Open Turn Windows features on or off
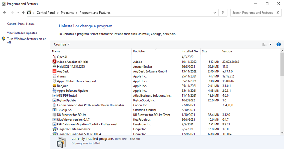 tap(27, 40)
